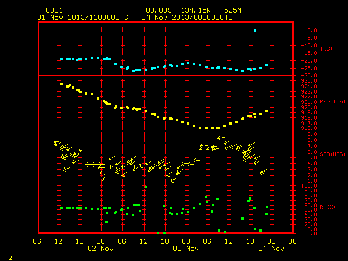Click the 02 Nov date label

click(x=101, y=248)
